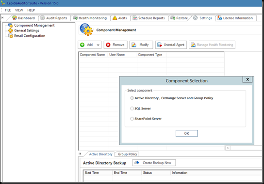Click the Manage Health Monitoring button label
This screenshot has height=184, width=264.
tap(215, 45)
